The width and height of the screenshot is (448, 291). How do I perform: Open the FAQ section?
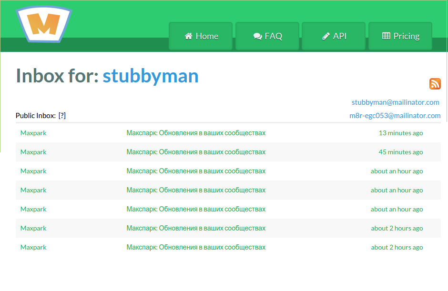pos(267,36)
